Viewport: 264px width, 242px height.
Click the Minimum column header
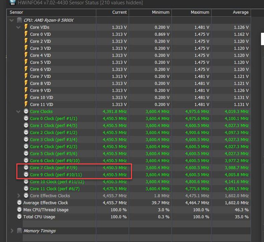pyautogui.click(x=150, y=12)
